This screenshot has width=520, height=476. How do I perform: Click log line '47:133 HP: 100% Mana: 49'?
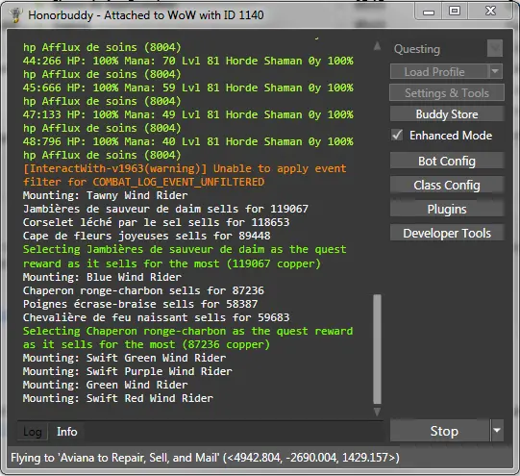click(188, 114)
